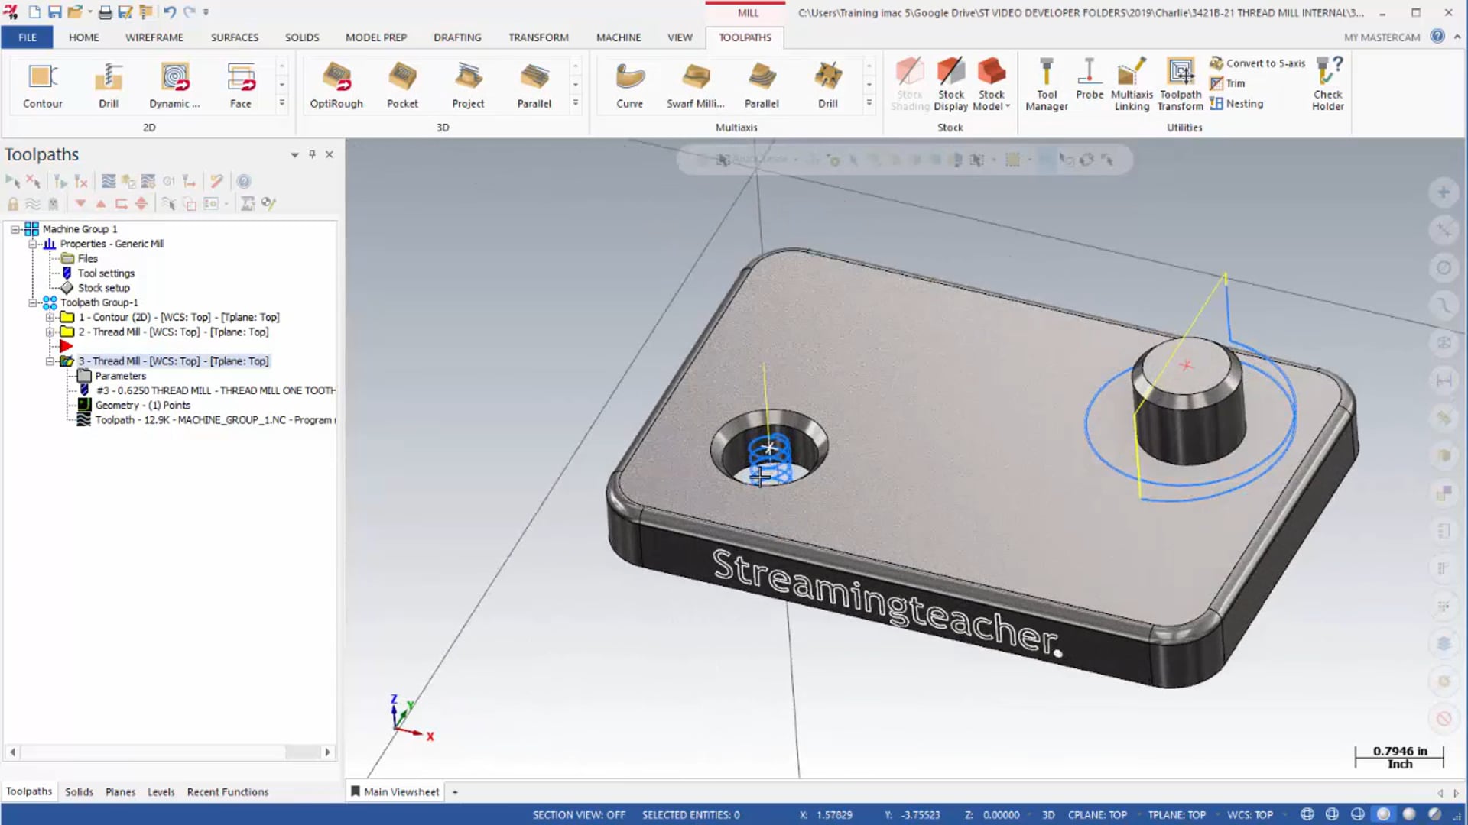Click the OptiRough toolpath icon
The height and width of the screenshot is (825, 1468).
click(x=336, y=86)
